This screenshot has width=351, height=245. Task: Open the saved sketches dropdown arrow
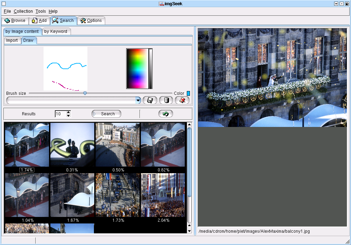coord(138,100)
